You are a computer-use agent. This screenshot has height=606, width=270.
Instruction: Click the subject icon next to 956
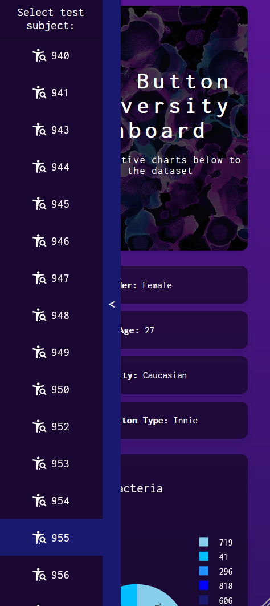pyautogui.click(x=39, y=575)
